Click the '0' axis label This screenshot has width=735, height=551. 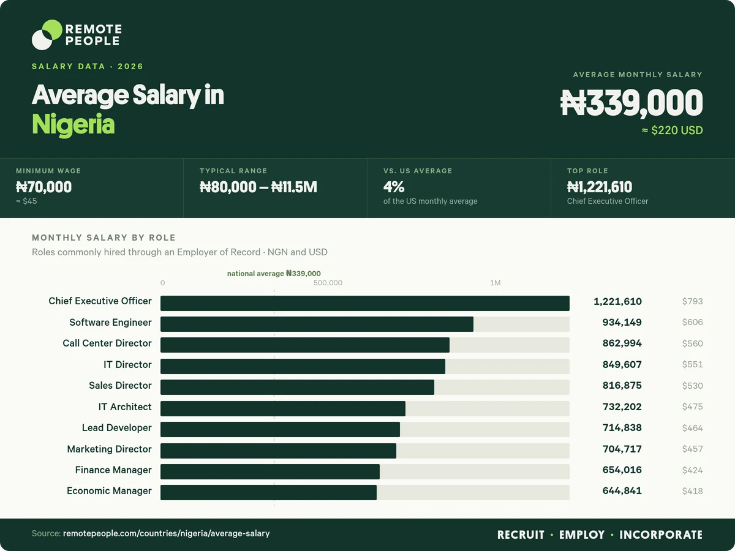[162, 283]
